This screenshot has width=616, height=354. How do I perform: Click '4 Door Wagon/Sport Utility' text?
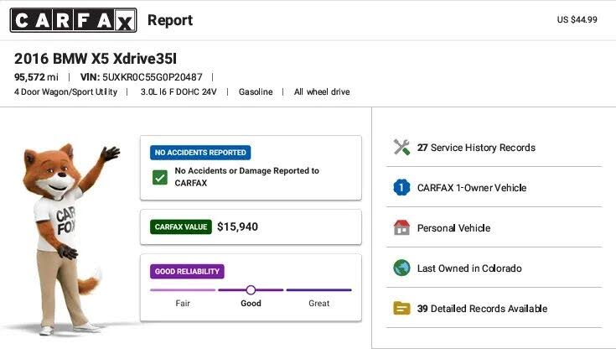click(x=65, y=92)
